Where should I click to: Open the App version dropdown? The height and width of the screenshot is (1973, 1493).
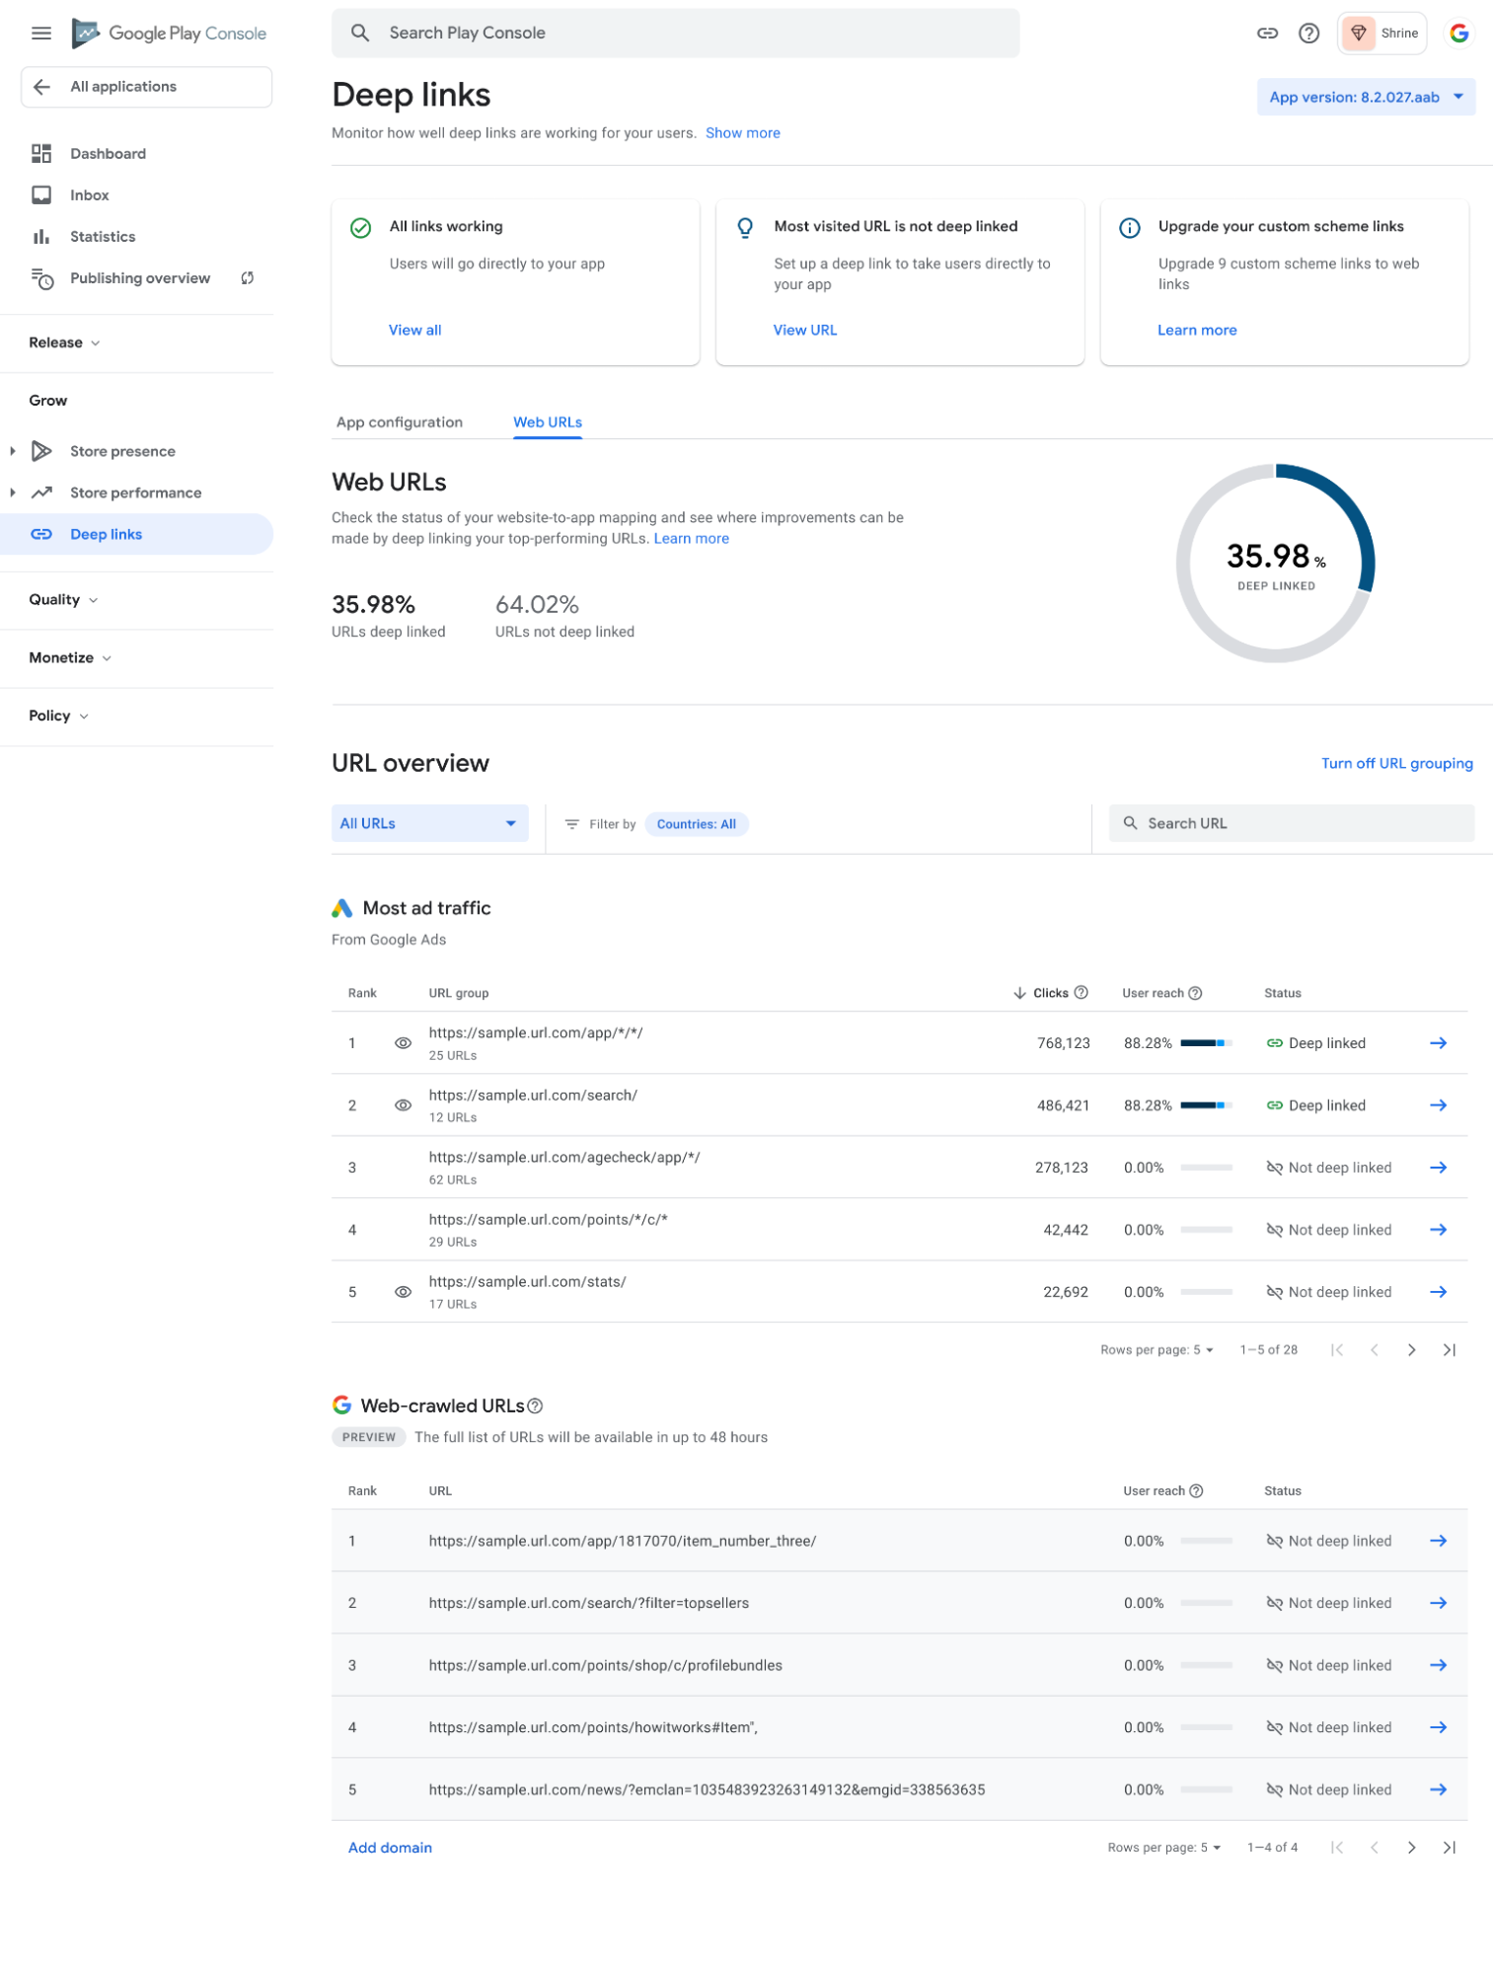[1365, 98]
